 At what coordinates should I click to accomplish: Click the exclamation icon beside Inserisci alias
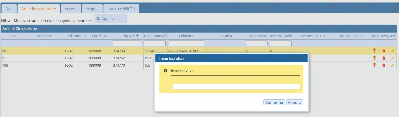click(165, 71)
